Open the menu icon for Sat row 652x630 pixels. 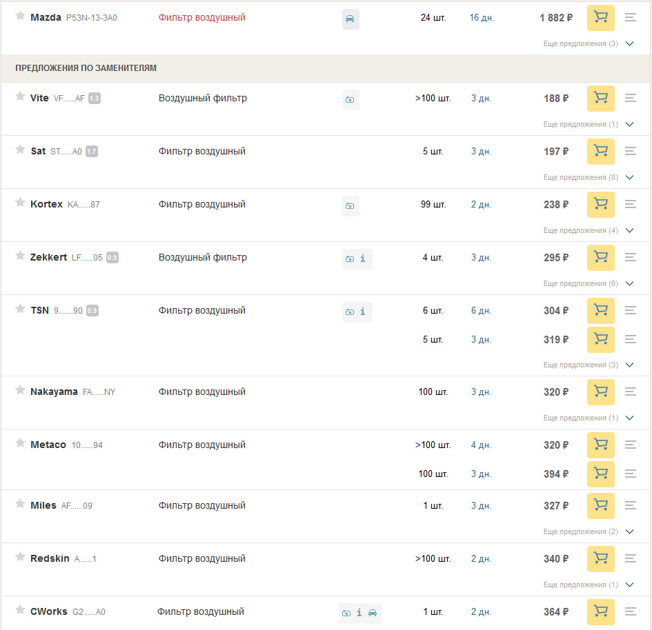click(x=630, y=152)
